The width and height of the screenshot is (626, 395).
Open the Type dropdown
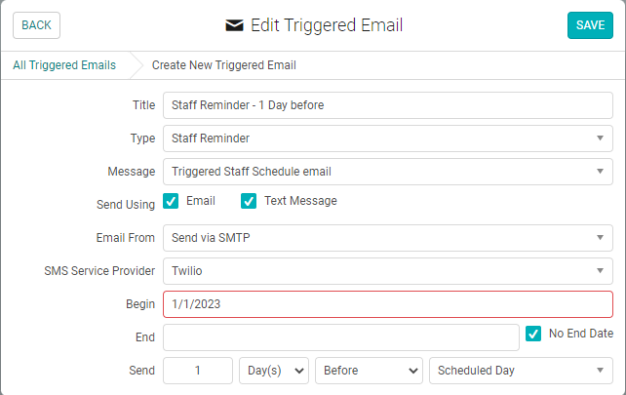click(x=388, y=138)
